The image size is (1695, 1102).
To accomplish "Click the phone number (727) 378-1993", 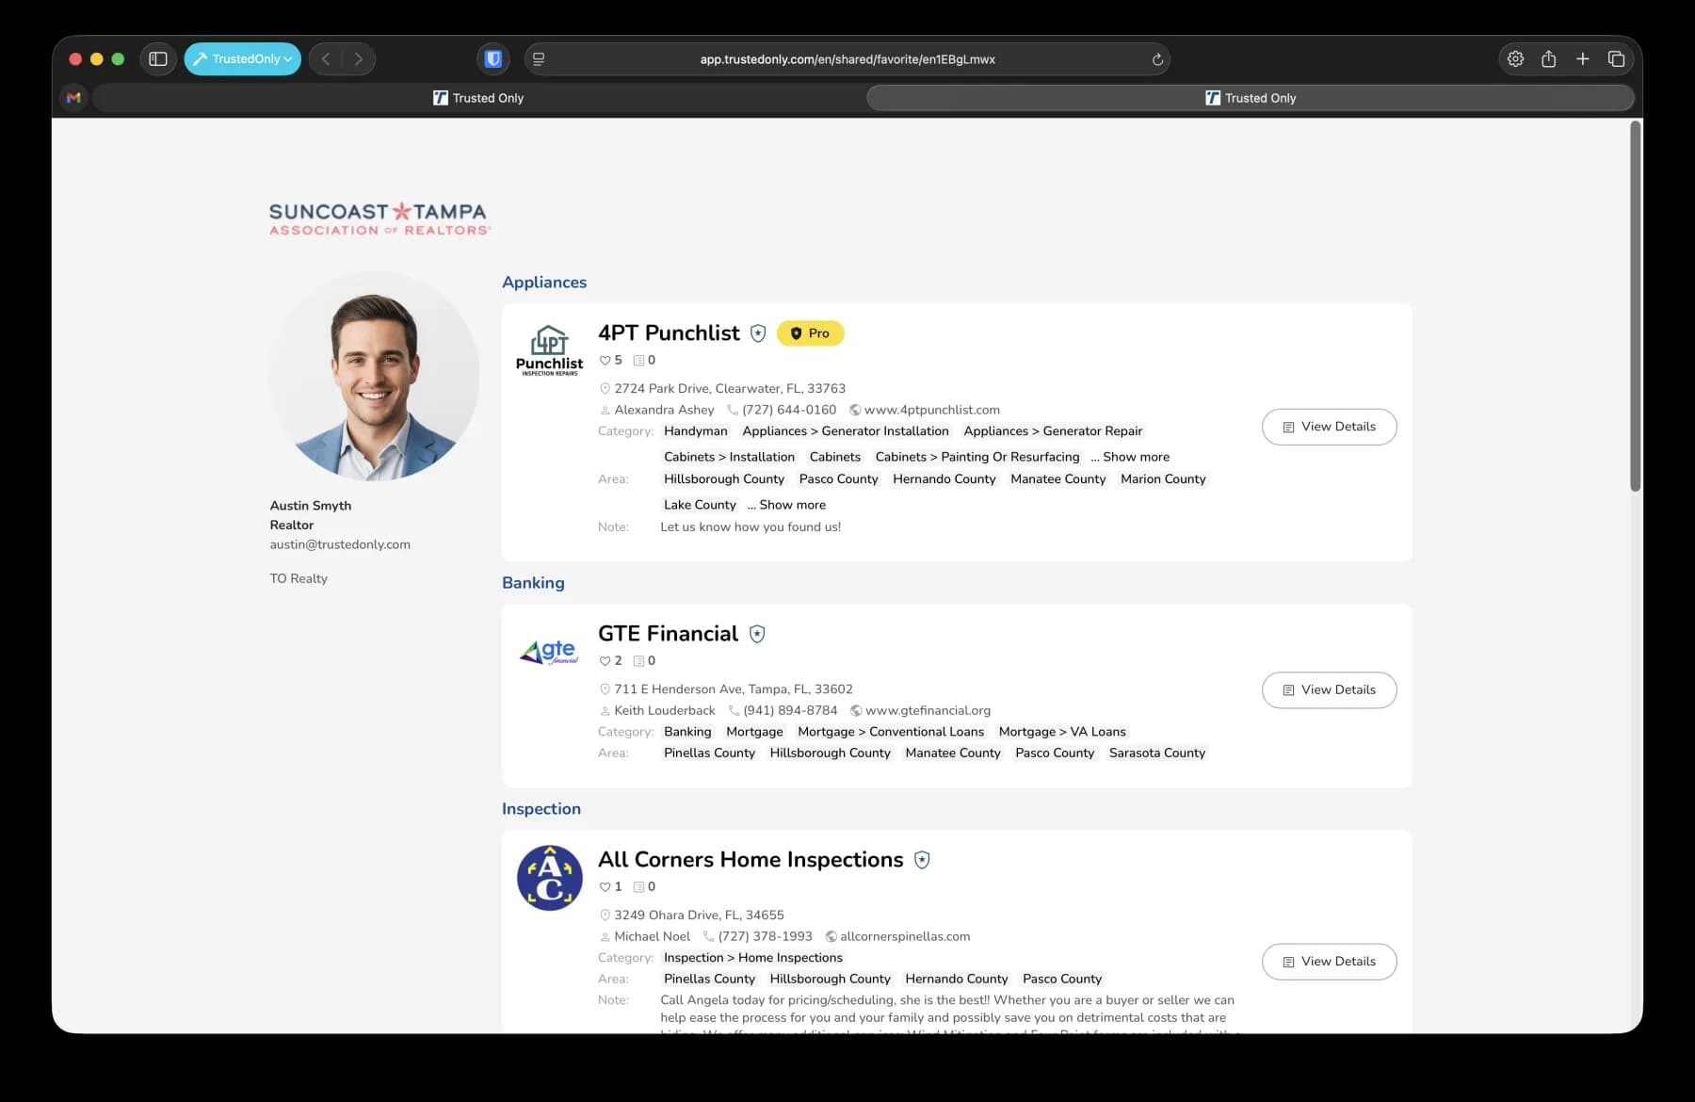I will point(765,936).
